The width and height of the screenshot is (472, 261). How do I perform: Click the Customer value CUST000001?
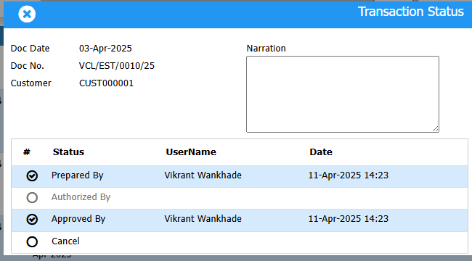tap(106, 83)
